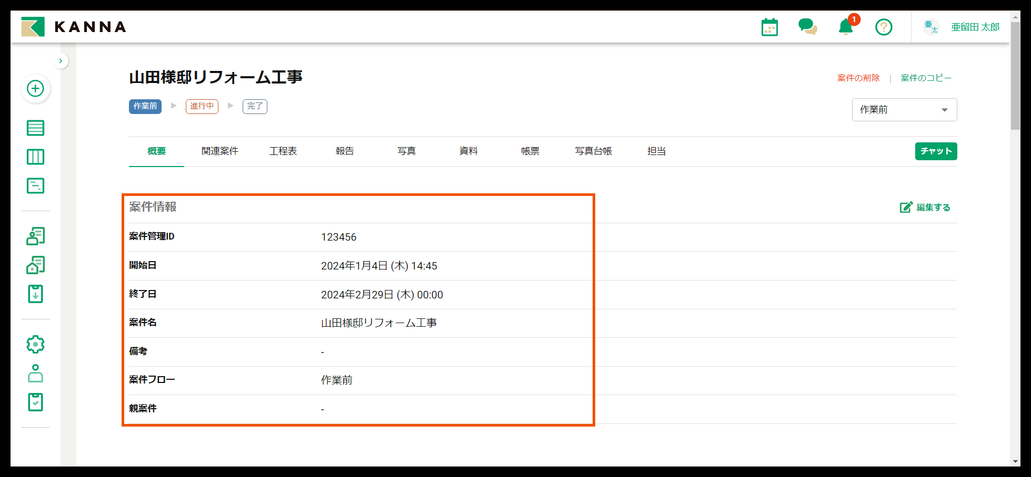The width and height of the screenshot is (1031, 477).
Task: Click the 案件のコピー link
Action: point(926,77)
